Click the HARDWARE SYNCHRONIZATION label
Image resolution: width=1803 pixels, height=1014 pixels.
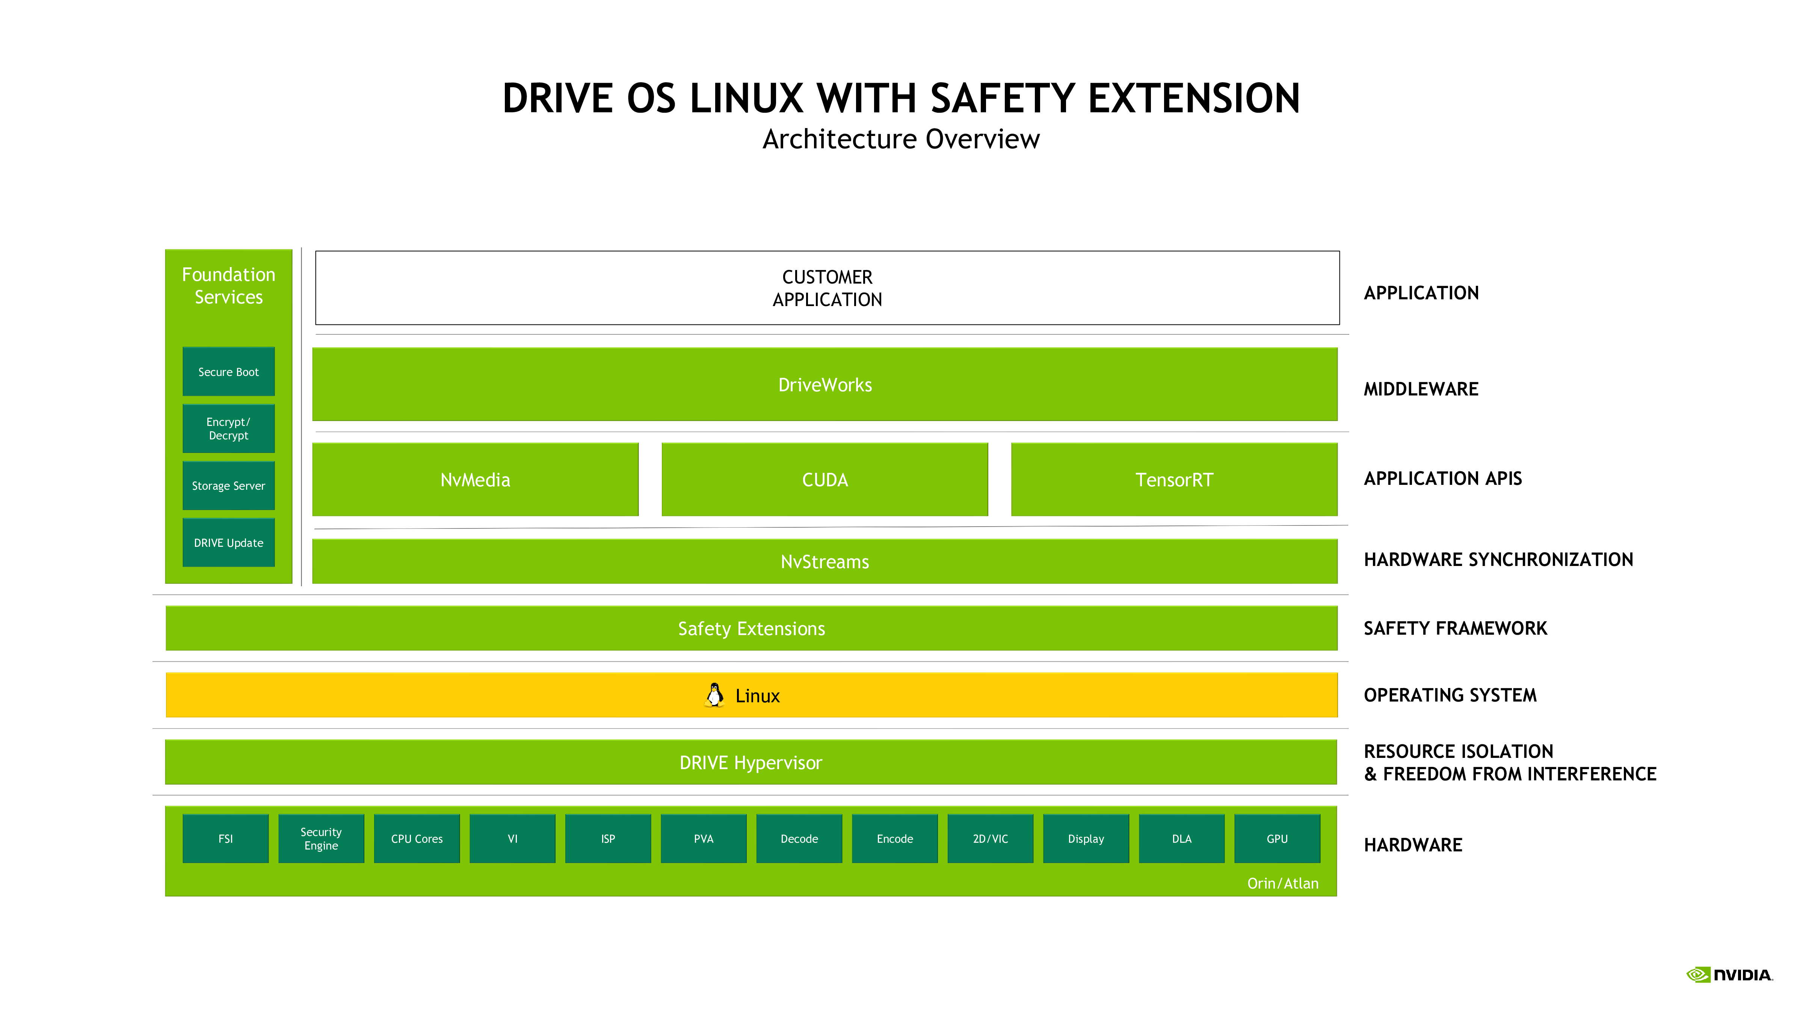coord(1498,559)
